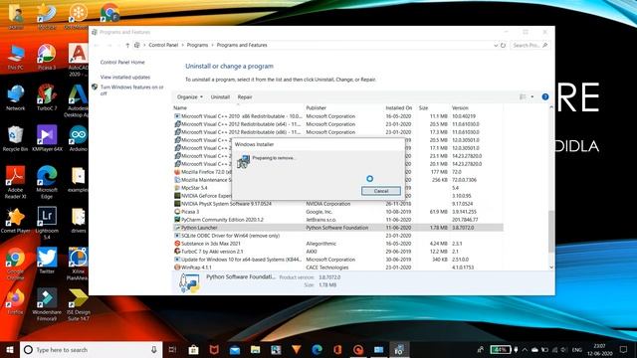Image resolution: width=637 pixels, height=358 pixels.
Task: Click the refresh address bar icon
Action: pos(503,46)
